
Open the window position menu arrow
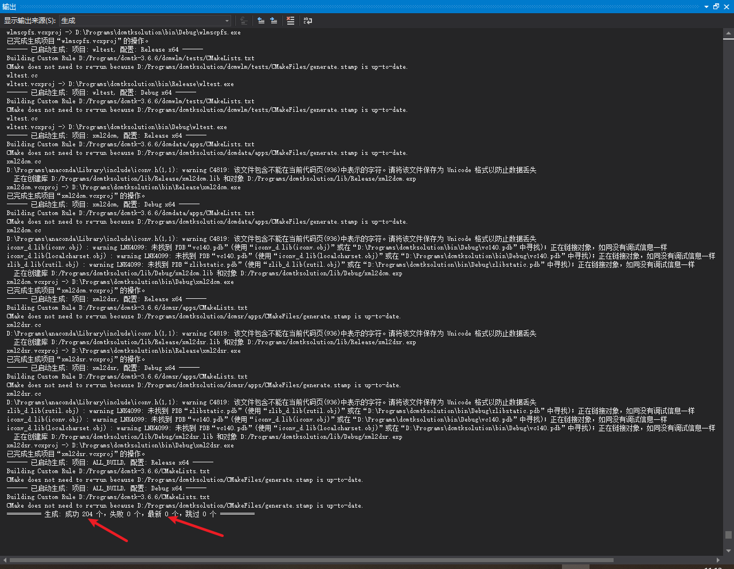706,6
